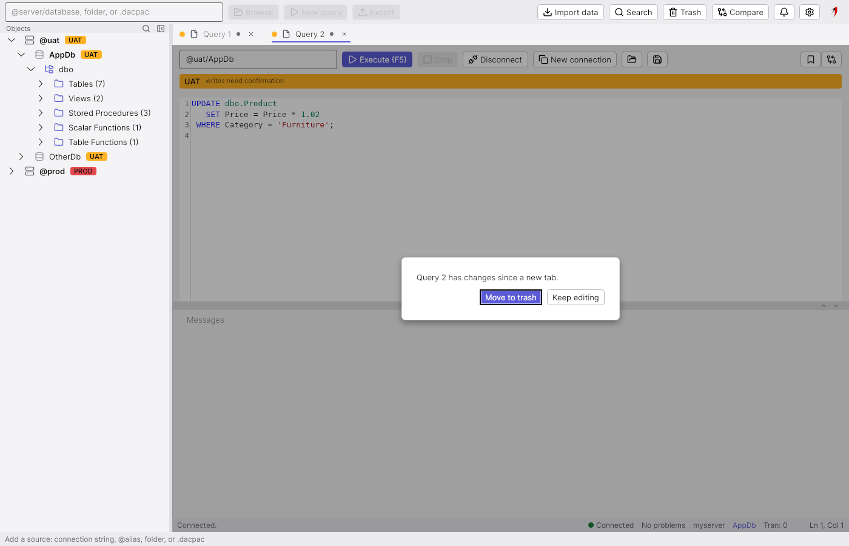Screen dimensions: 849x546
Task: Select the AppDb database node
Action: [62, 55]
